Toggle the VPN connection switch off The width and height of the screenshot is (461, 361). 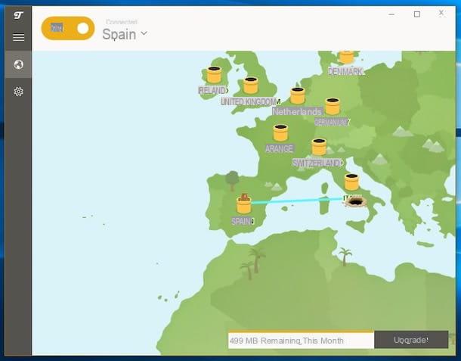(x=68, y=28)
